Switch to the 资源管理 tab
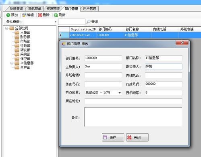 tap(53, 9)
